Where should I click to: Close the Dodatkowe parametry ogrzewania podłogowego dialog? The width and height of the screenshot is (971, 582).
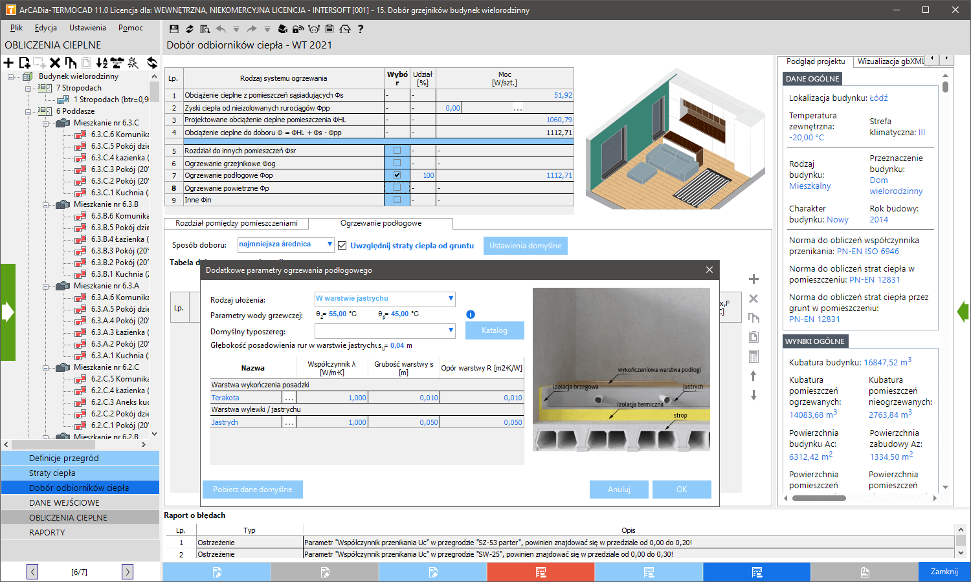(x=709, y=270)
